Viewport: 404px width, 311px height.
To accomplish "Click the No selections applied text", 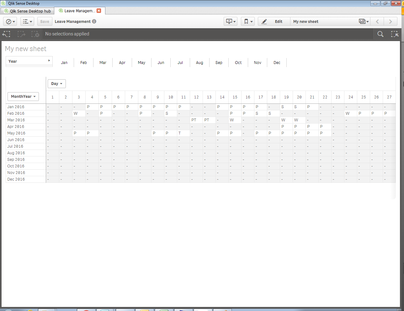I will pos(67,34).
